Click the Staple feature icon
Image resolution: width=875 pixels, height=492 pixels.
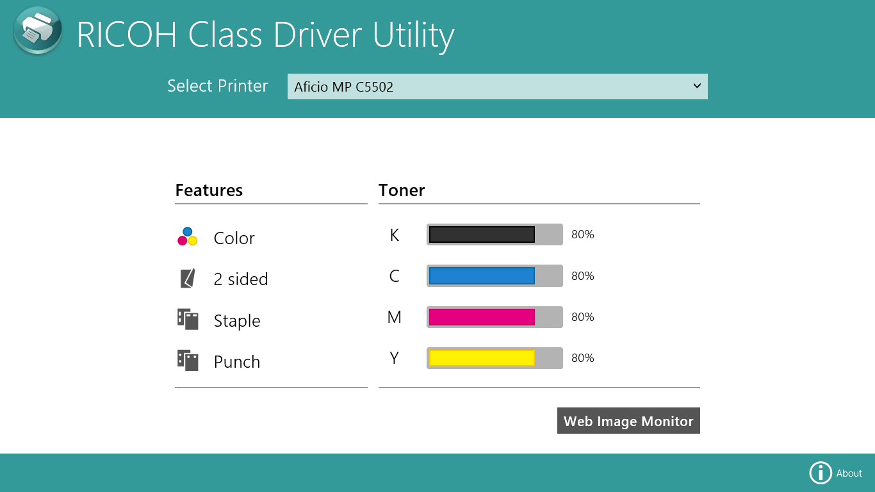point(188,320)
